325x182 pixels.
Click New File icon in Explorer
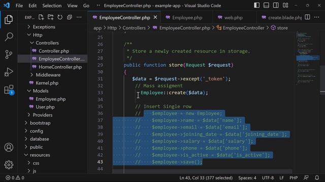pyautogui.click(x=41, y=17)
